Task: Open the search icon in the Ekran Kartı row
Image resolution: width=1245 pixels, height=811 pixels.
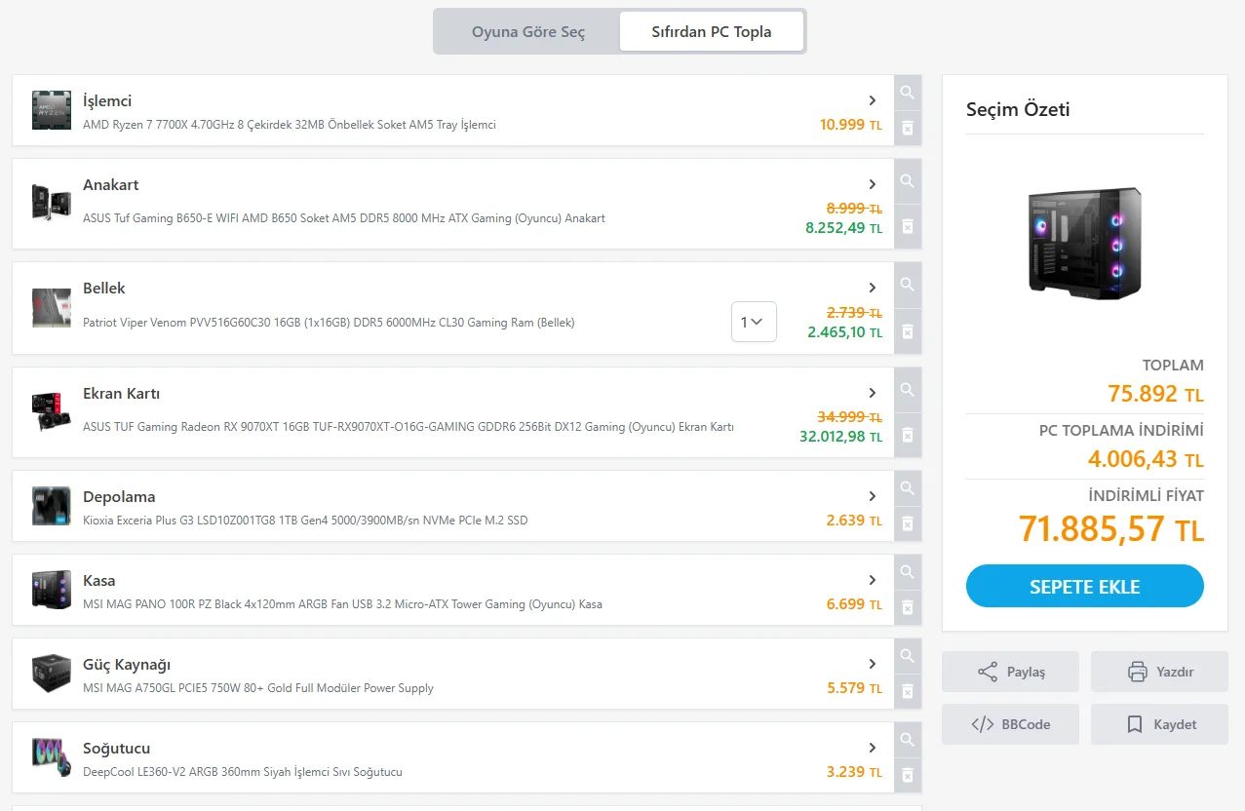Action: [908, 390]
